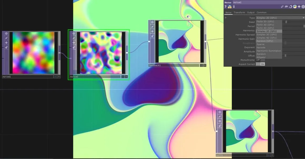
Task: Toggle the Aspect Correct On switch
Action: (x=260, y=64)
